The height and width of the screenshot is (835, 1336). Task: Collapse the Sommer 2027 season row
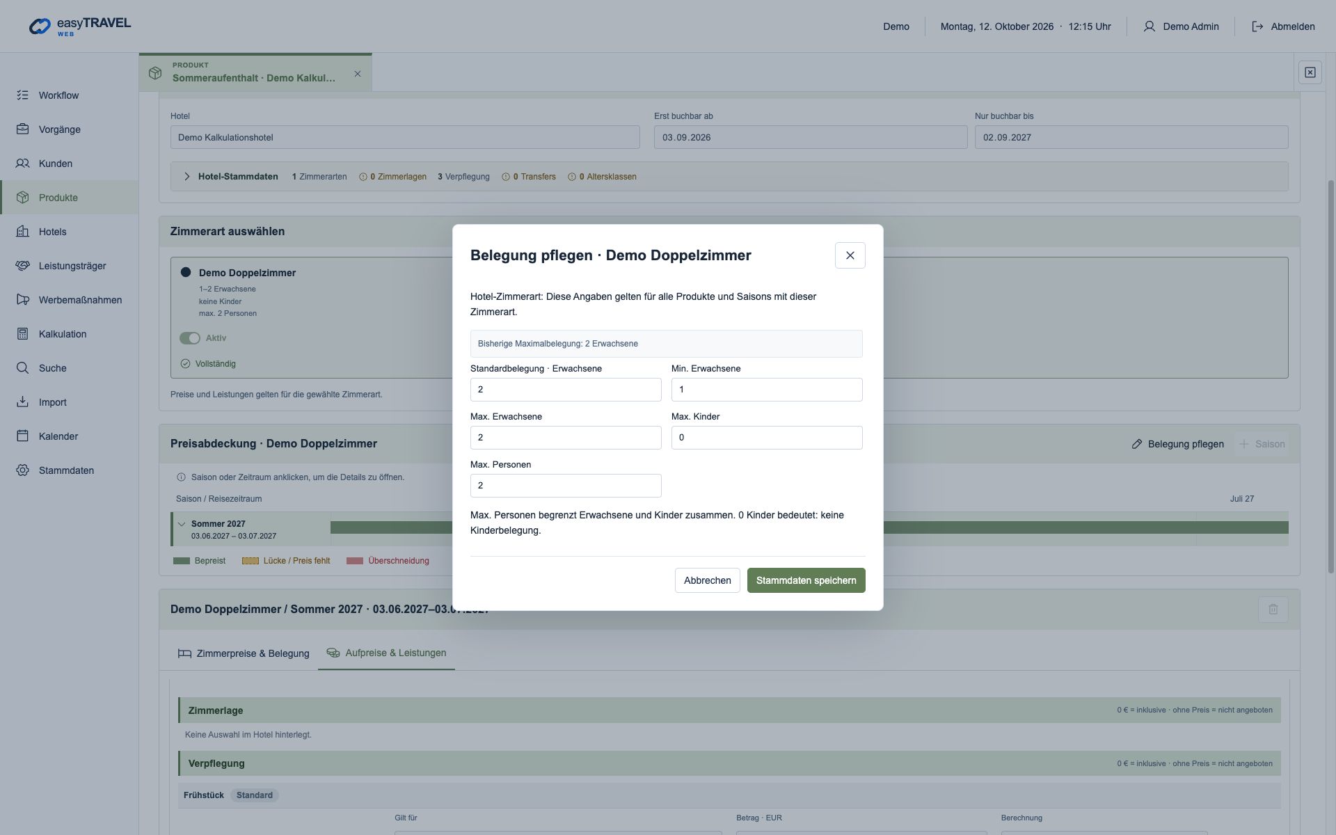click(182, 524)
